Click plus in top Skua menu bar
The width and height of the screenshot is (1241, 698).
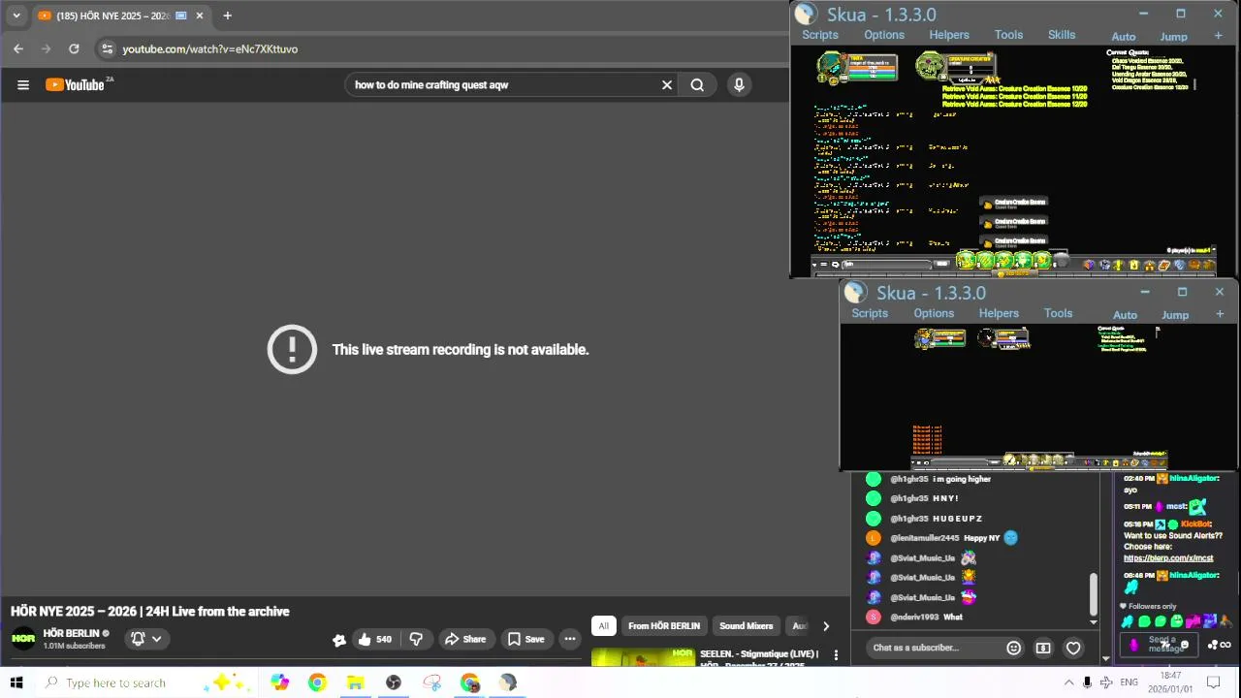click(x=1219, y=36)
